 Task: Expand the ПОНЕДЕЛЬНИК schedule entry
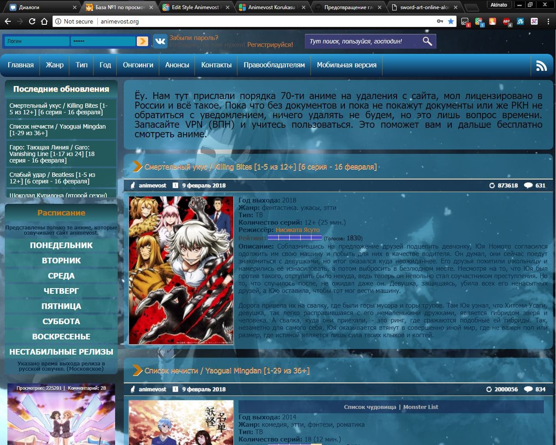pyautogui.click(x=61, y=245)
